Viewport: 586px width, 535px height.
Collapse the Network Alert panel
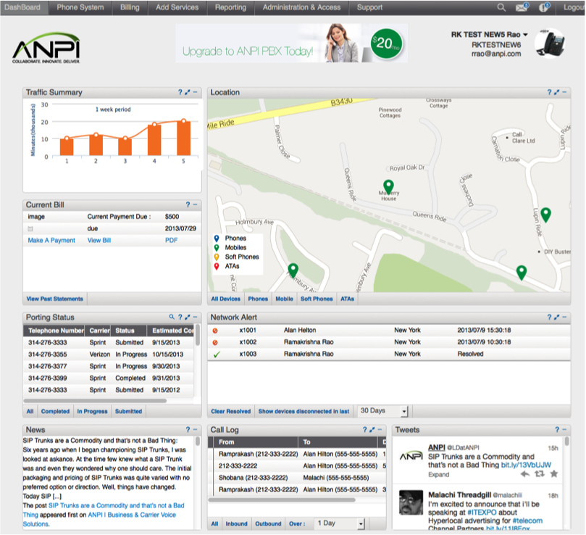coord(564,317)
